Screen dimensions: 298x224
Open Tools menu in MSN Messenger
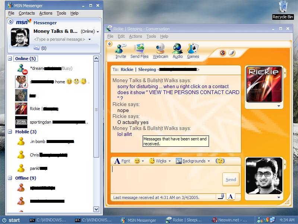61,13
